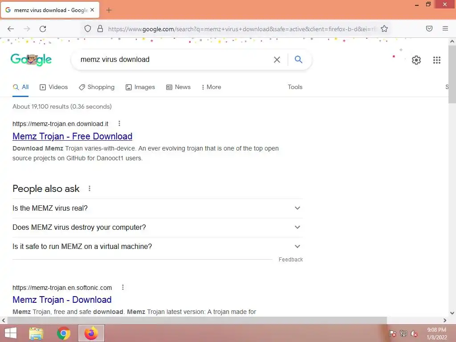Screen dimensions: 456x342
Task: Click the padlock site security icon
Action: coord(100,28)
